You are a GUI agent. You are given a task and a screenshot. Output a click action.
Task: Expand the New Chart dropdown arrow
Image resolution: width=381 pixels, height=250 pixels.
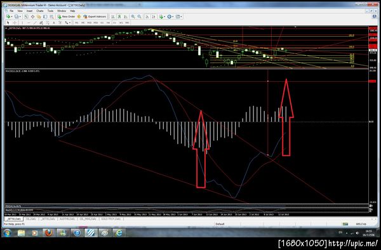pyautogui.click(x=11, y=16)
